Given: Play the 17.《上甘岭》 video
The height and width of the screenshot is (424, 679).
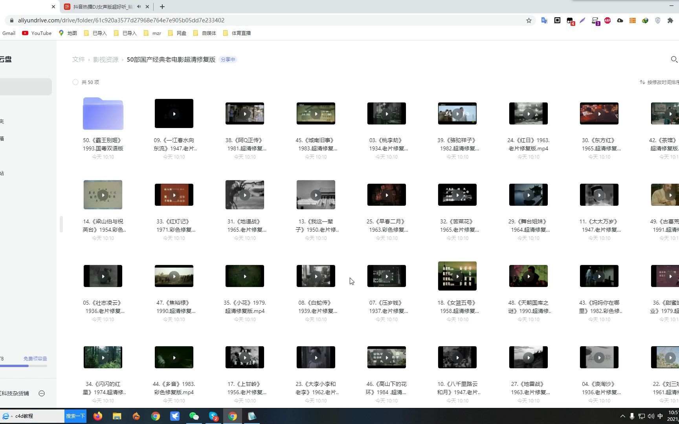Looking at the screenshot, I should point(245,357).
